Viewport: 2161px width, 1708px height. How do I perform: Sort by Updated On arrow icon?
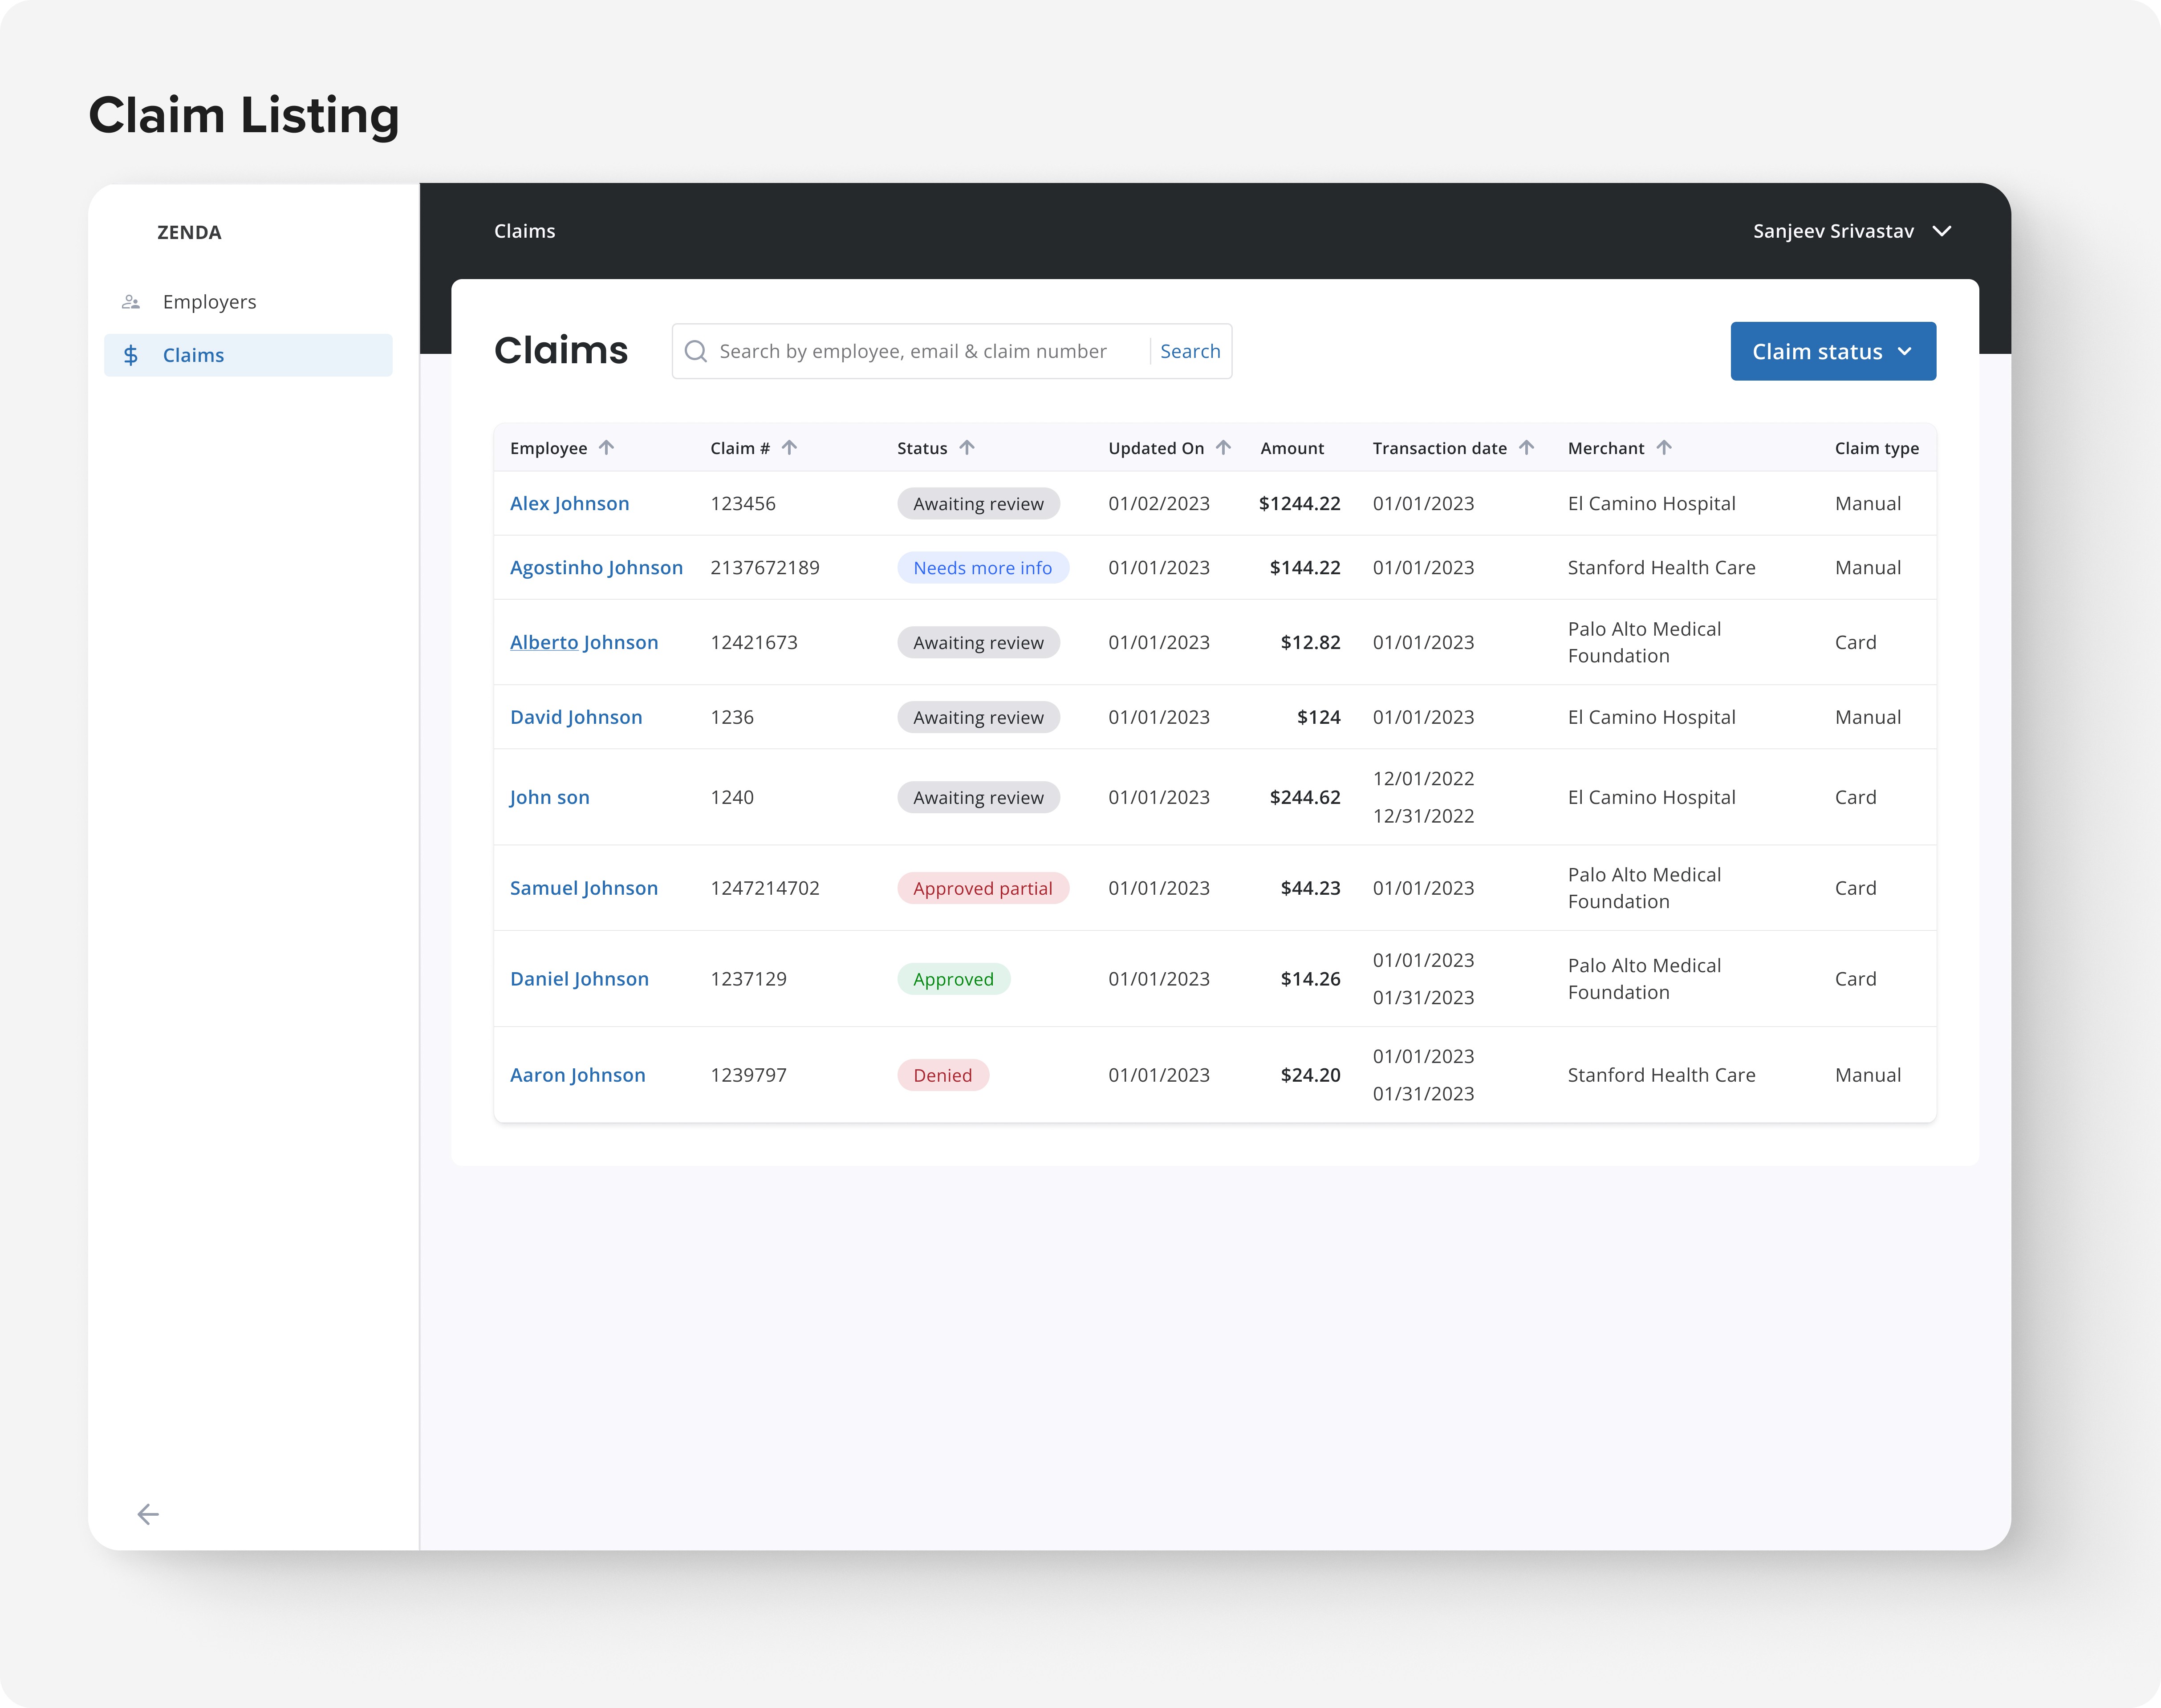[x=1223, y=448]
